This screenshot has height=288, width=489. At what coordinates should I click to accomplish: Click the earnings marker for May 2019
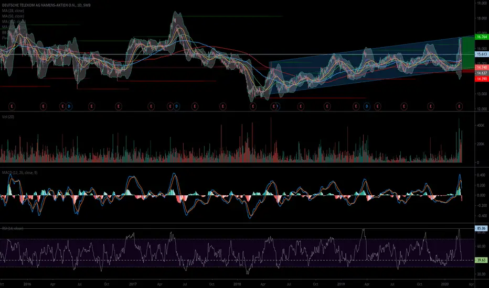377,106
